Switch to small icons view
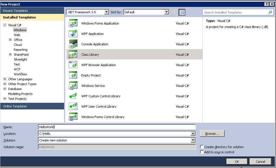The width and height of the screenshot is (276, 168). [174, 12]
